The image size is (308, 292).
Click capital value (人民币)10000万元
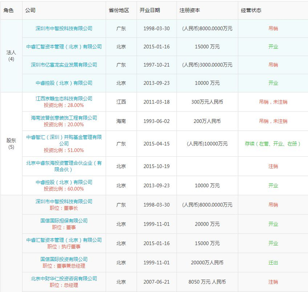(207, 144)
